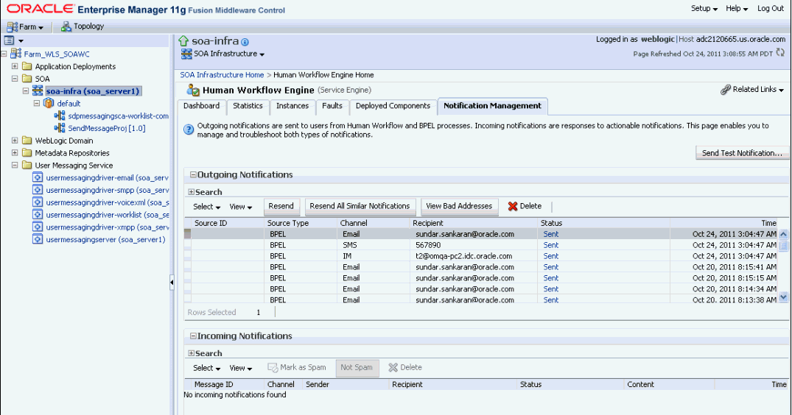This screenshot has width=792, height=415.
Task: Switch to the Deployed Components tab
Action: 393,106
